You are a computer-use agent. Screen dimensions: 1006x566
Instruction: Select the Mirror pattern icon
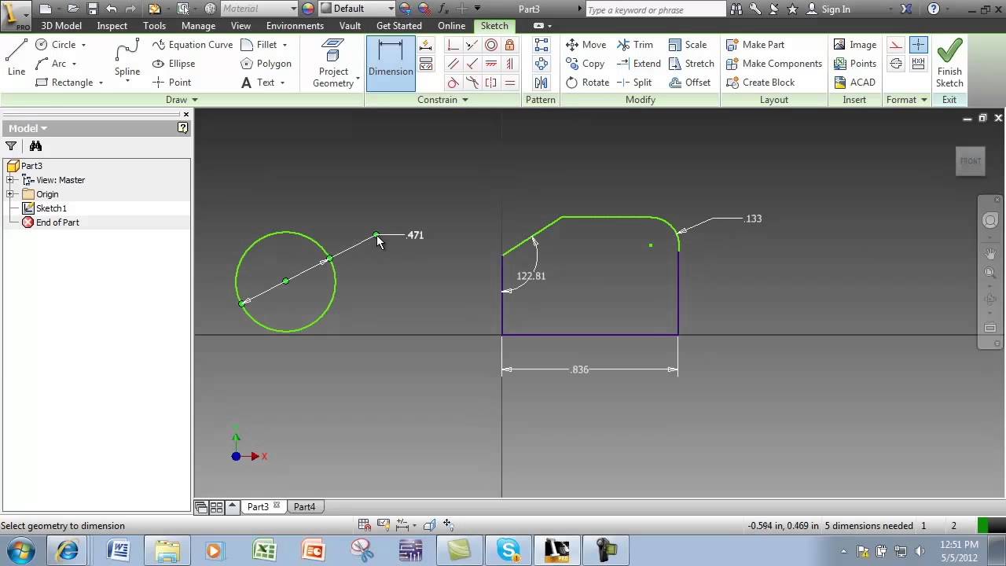click(x=542, y=83)
